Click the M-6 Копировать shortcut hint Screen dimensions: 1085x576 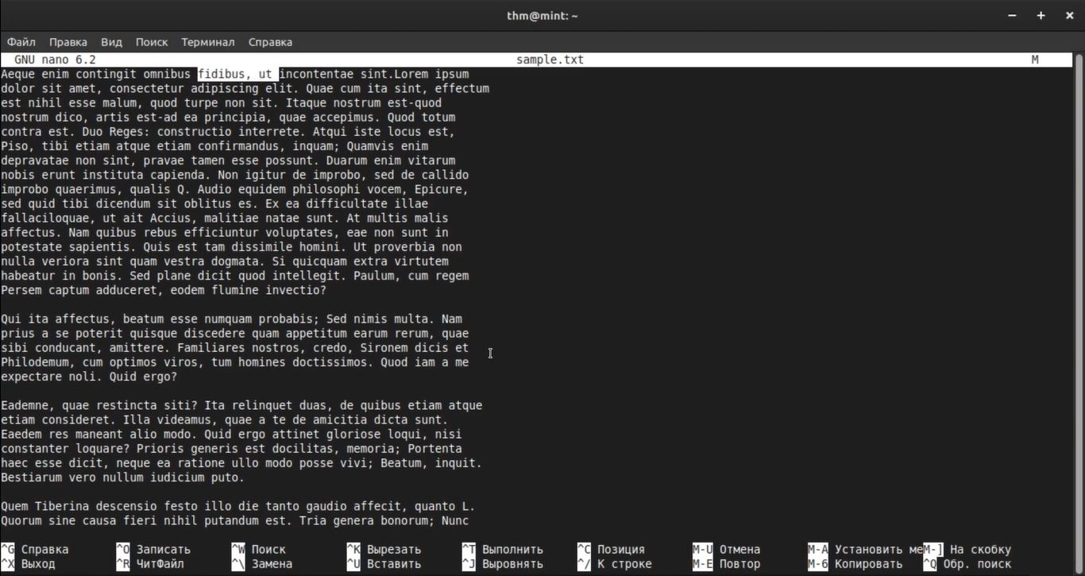[855, 564]
